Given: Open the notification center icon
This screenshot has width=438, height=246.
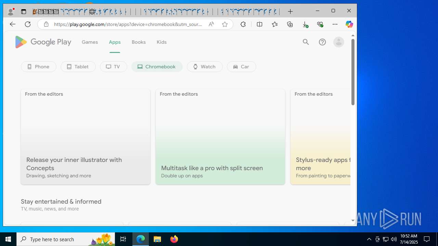Looking at the screenshot, I should pos(427,239).
